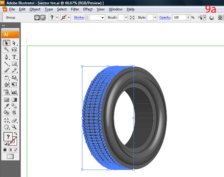Image resolution: width=224 pixels, height=177 pixels.
Task: Set paint mode to None
Action: click(x=15, y=150)
